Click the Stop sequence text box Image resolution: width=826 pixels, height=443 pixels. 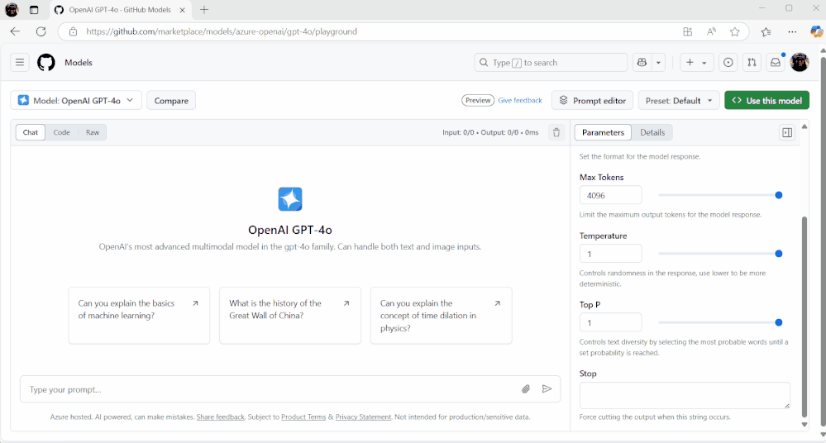685,396
